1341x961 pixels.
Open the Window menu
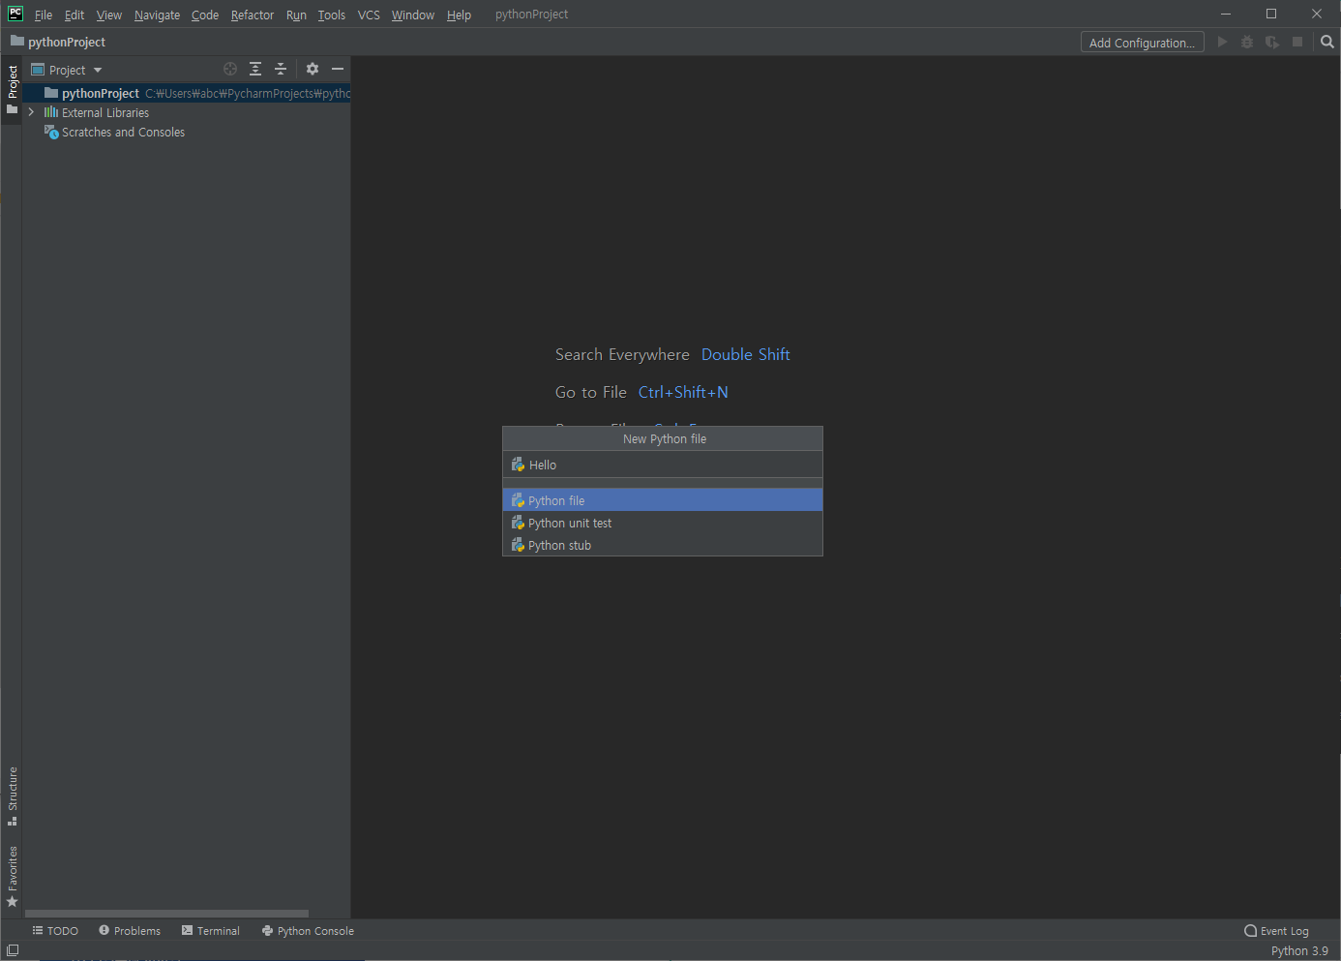click(413, 15)
